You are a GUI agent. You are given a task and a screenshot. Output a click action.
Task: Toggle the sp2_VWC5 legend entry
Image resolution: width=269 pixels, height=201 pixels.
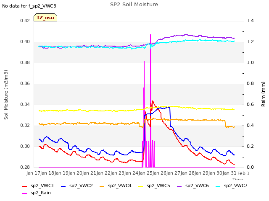(154, 186)
